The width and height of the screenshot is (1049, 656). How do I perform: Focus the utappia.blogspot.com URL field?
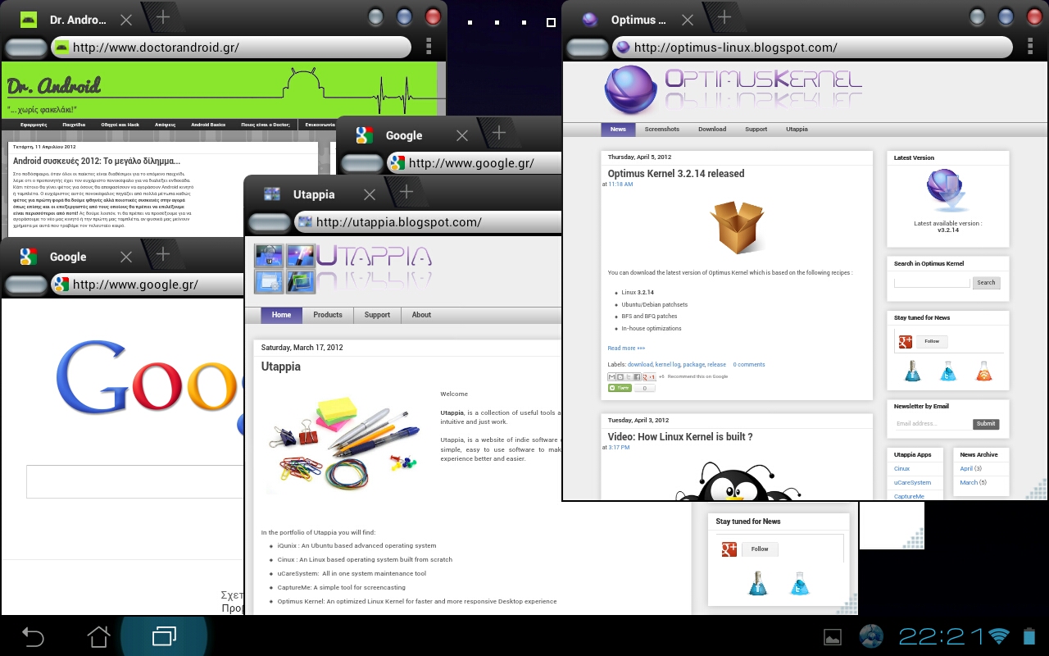(429, 221)
